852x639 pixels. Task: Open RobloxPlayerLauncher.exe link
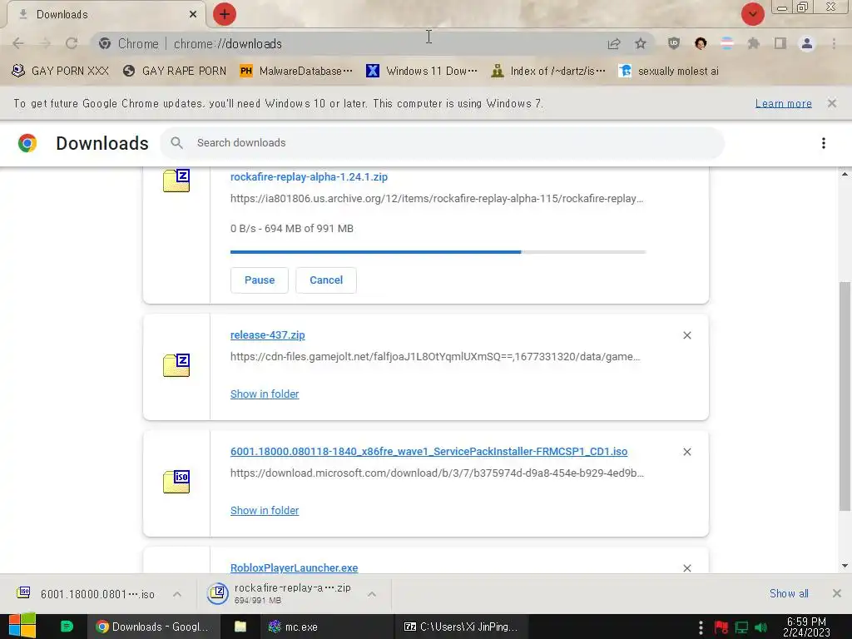tap(294, 567)
